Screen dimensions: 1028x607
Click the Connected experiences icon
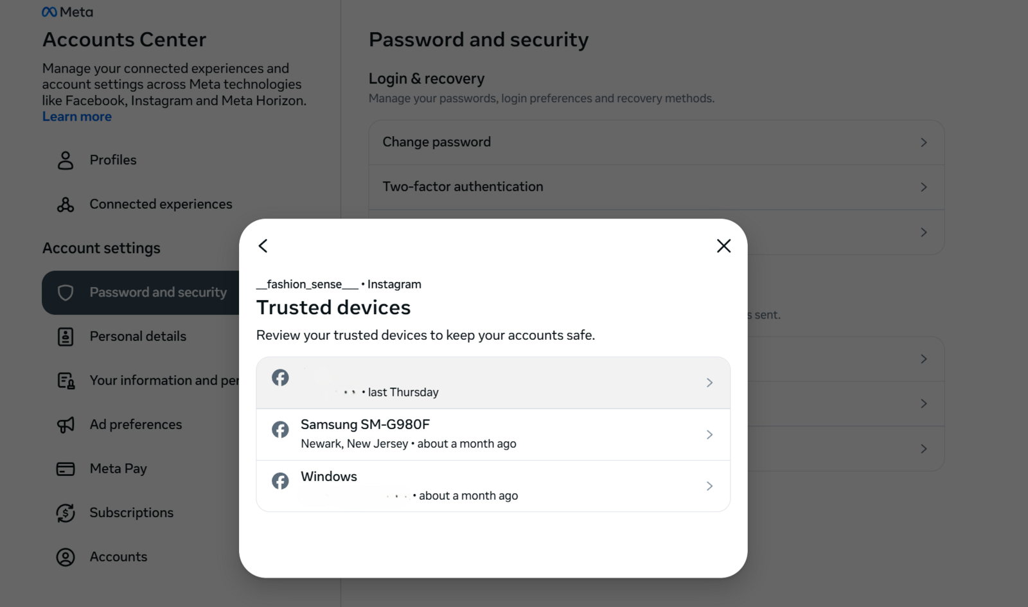coord(65,204)
